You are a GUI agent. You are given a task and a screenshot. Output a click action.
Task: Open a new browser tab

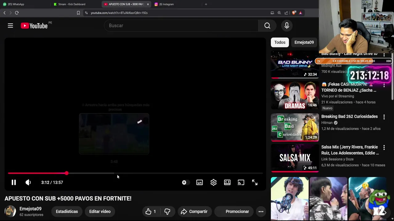click(x=206, y=4)
